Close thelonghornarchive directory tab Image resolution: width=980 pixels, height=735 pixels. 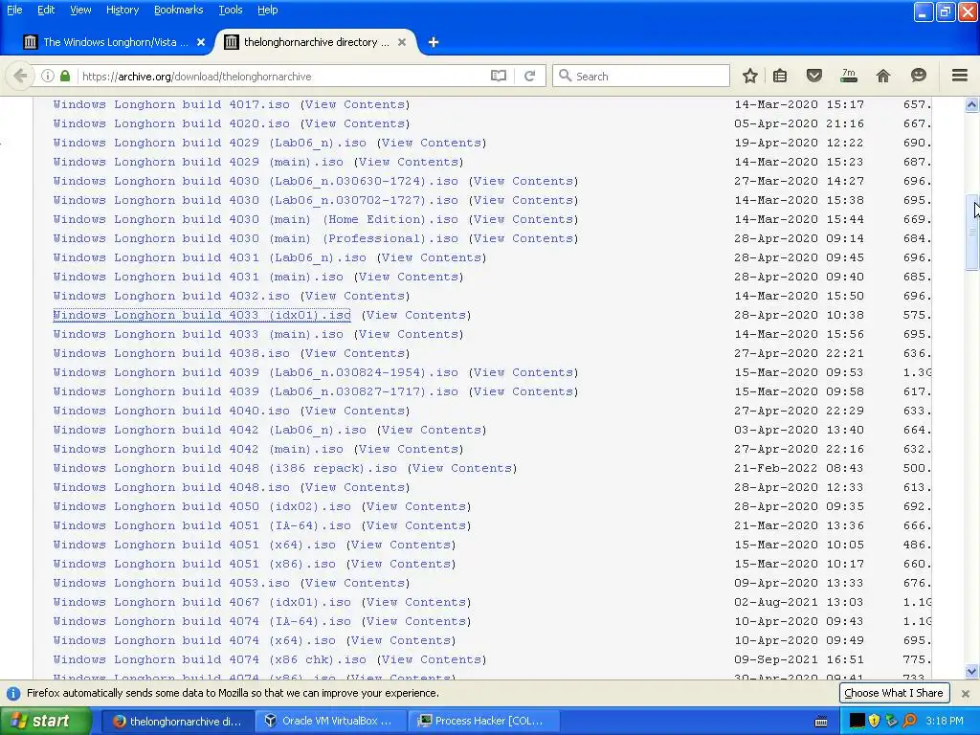tap(402, 42)
